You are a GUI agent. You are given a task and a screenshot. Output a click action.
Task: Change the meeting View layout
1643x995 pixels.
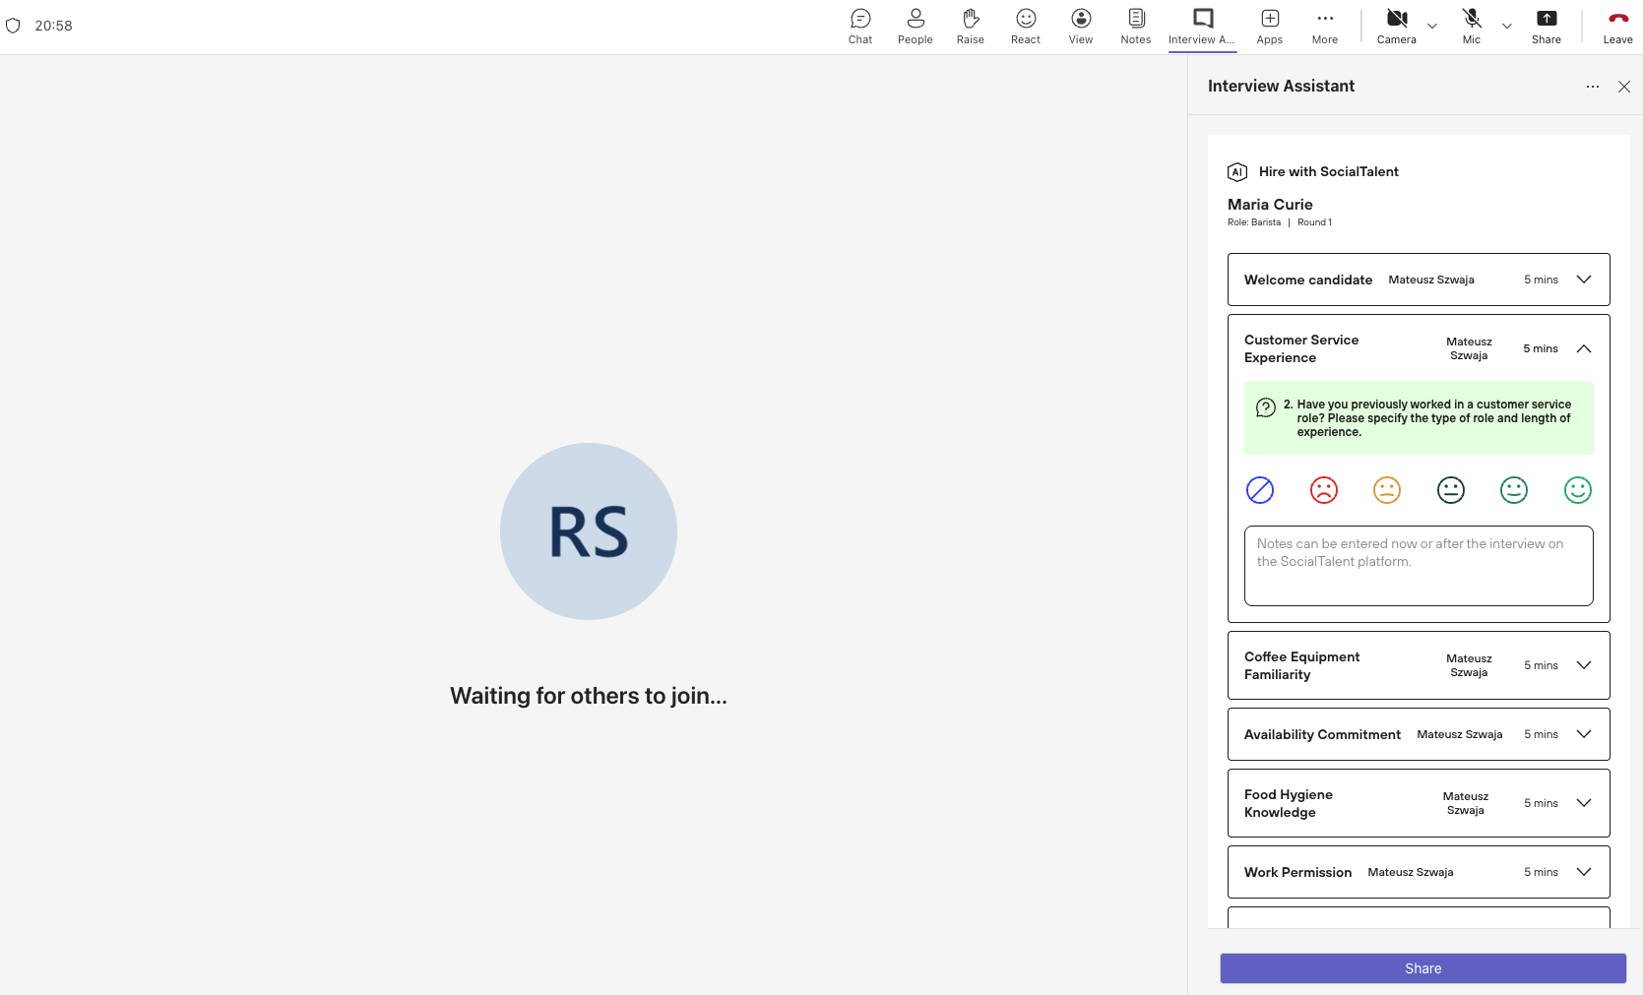[1080, 27]
